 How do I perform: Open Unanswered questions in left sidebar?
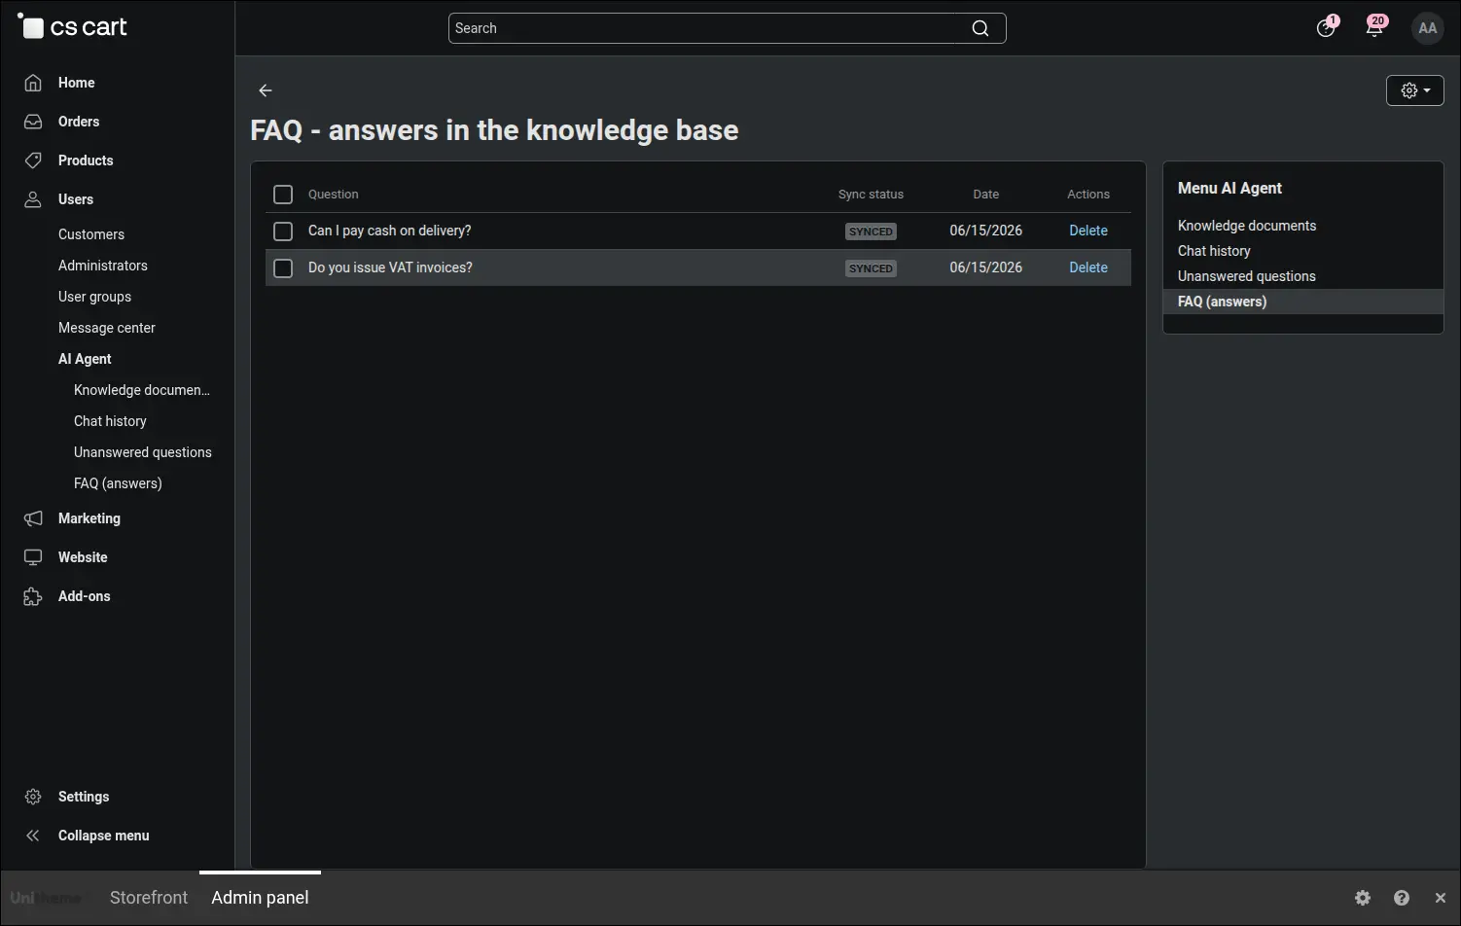(143, 452)
